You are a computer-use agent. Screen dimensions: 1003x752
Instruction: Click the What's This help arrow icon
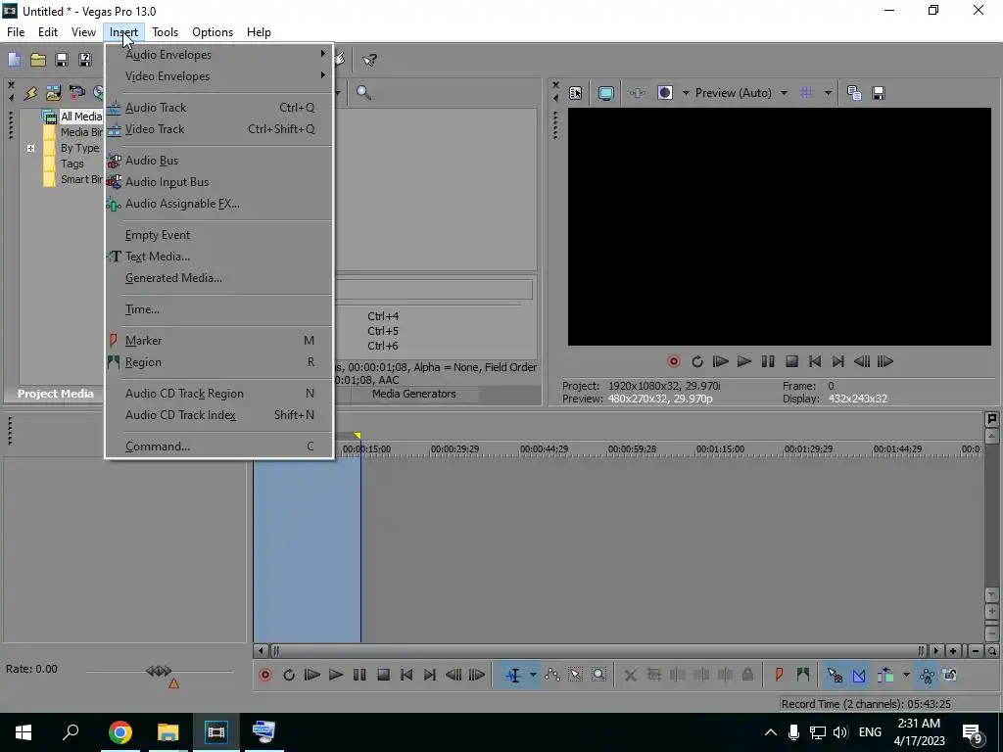pos(369,60)
